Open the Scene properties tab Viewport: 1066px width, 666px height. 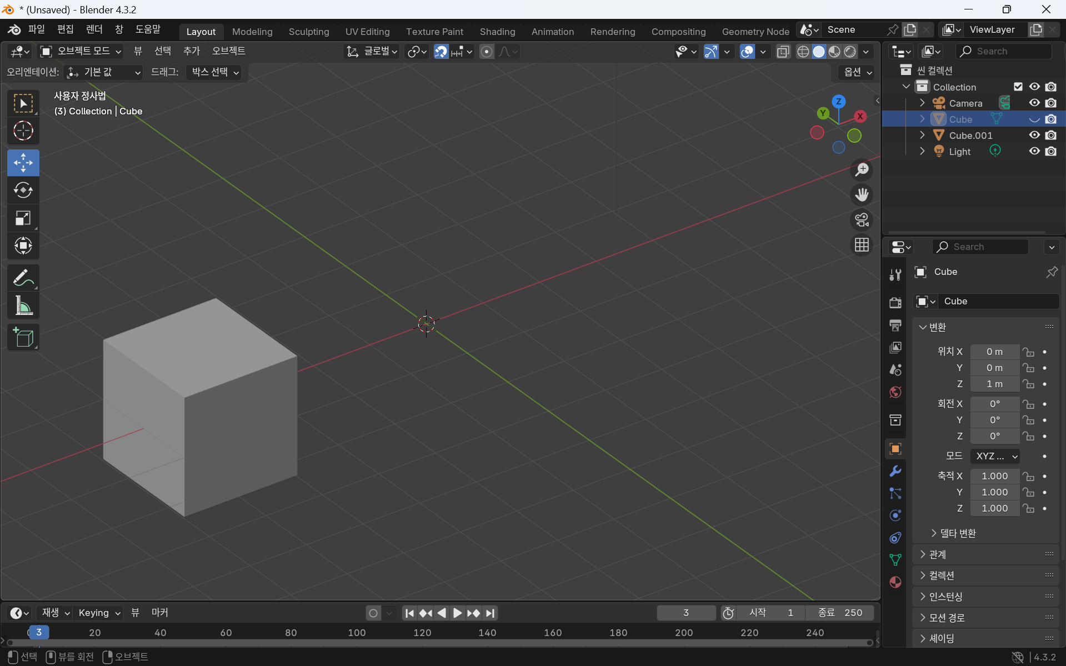coord(895,370)
